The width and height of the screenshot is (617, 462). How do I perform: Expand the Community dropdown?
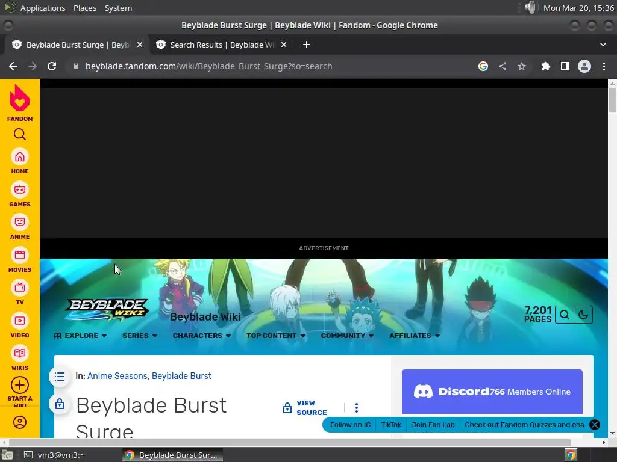pos(347,336)
